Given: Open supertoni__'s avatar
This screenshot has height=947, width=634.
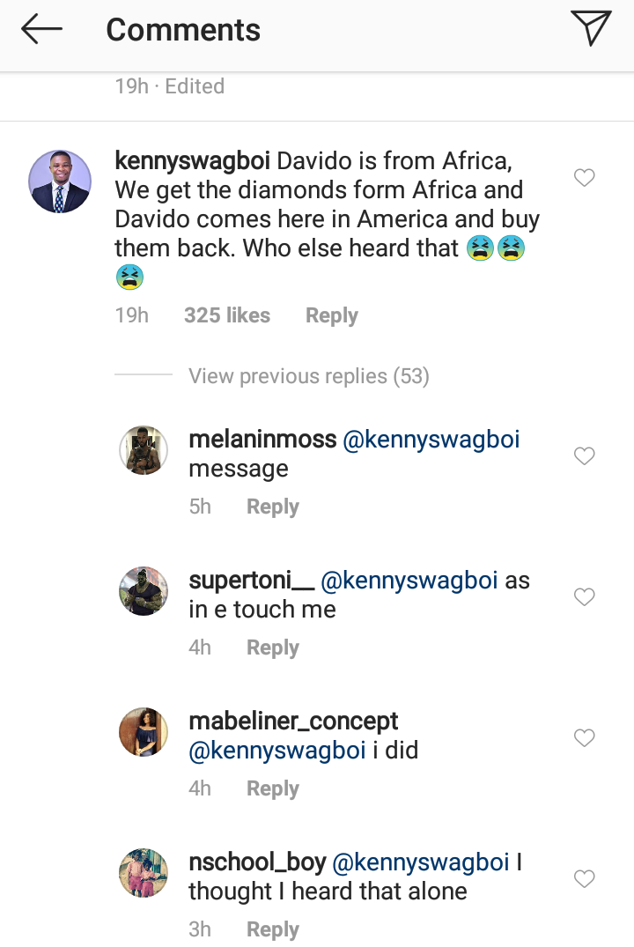Looking at the screenshot, I should pyautogui.click(x=144, y=591).
